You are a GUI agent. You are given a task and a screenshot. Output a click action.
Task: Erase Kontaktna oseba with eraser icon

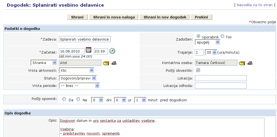250,63
